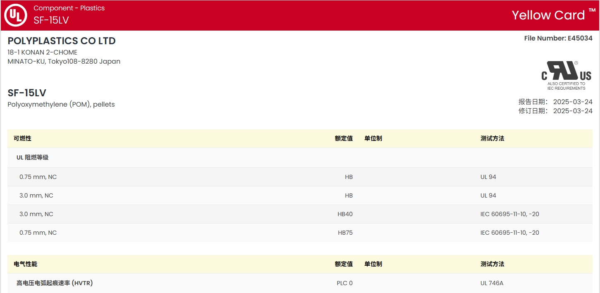
Task: Click 单位制 header in 可燃性 table
Action: tap(373, 138)
